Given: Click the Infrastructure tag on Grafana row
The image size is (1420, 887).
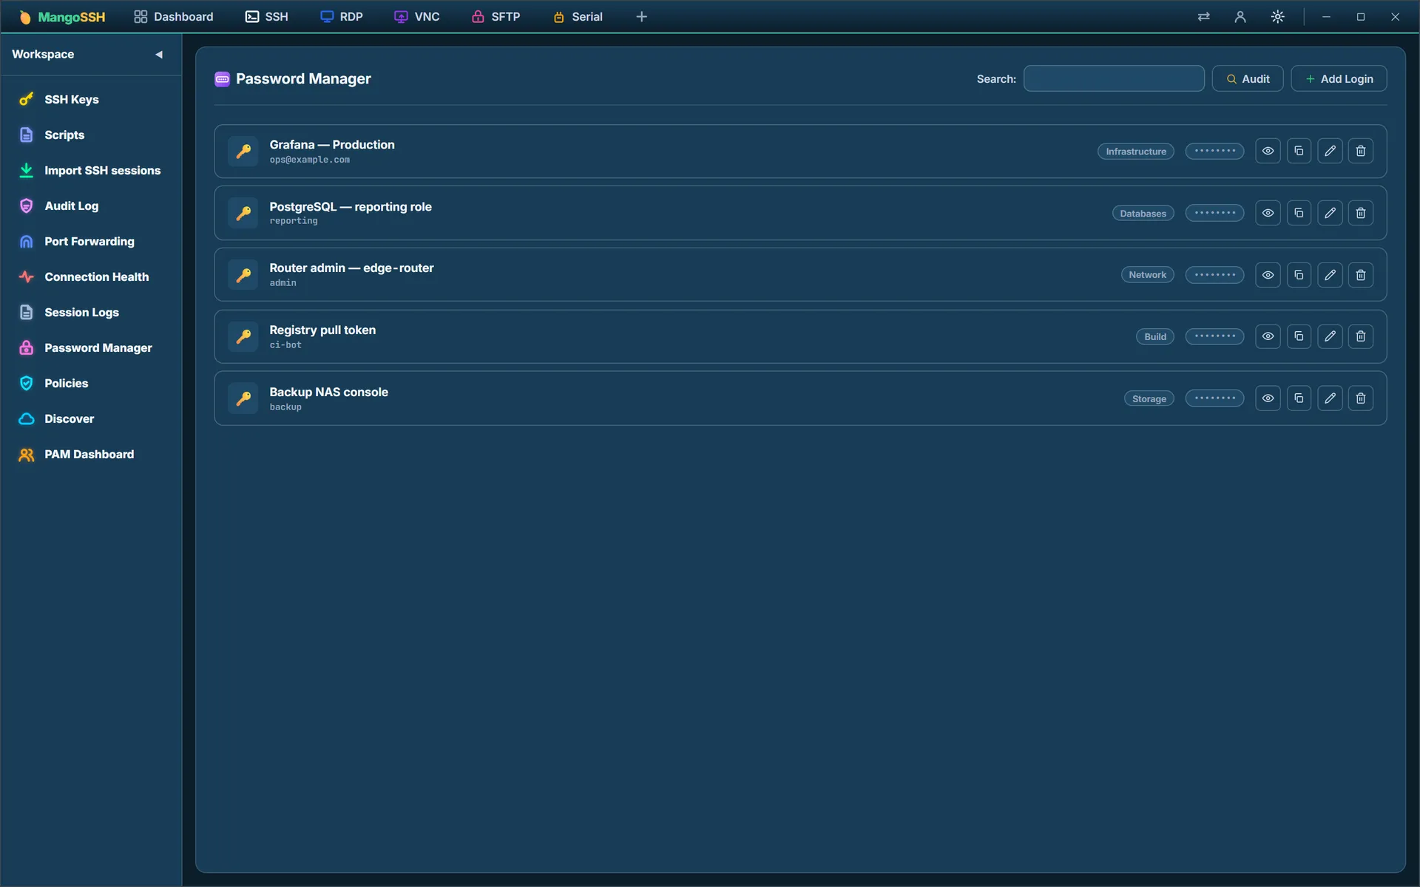Looking at the screenshot, I should click(x=1135, y=151).
